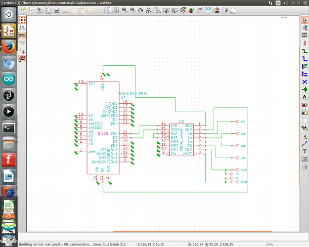The width and height of the screenshot is (309, 247).
Task: Open Find components and text
Action: [x=107, y=10]
